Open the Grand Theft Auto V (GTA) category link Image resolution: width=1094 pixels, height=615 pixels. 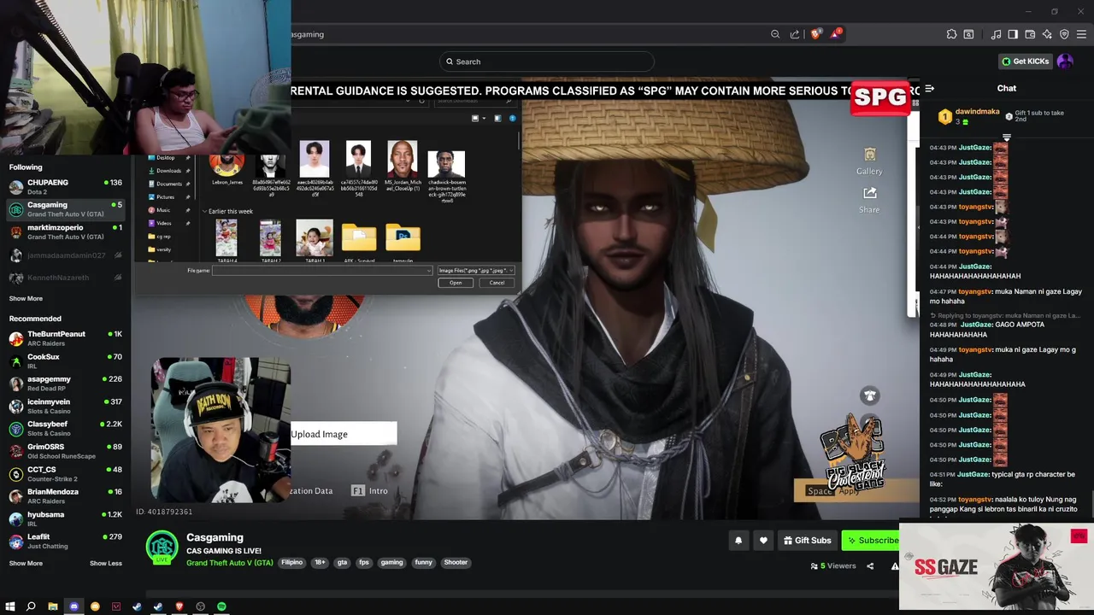pyautogui.click(x=230, y=563)
